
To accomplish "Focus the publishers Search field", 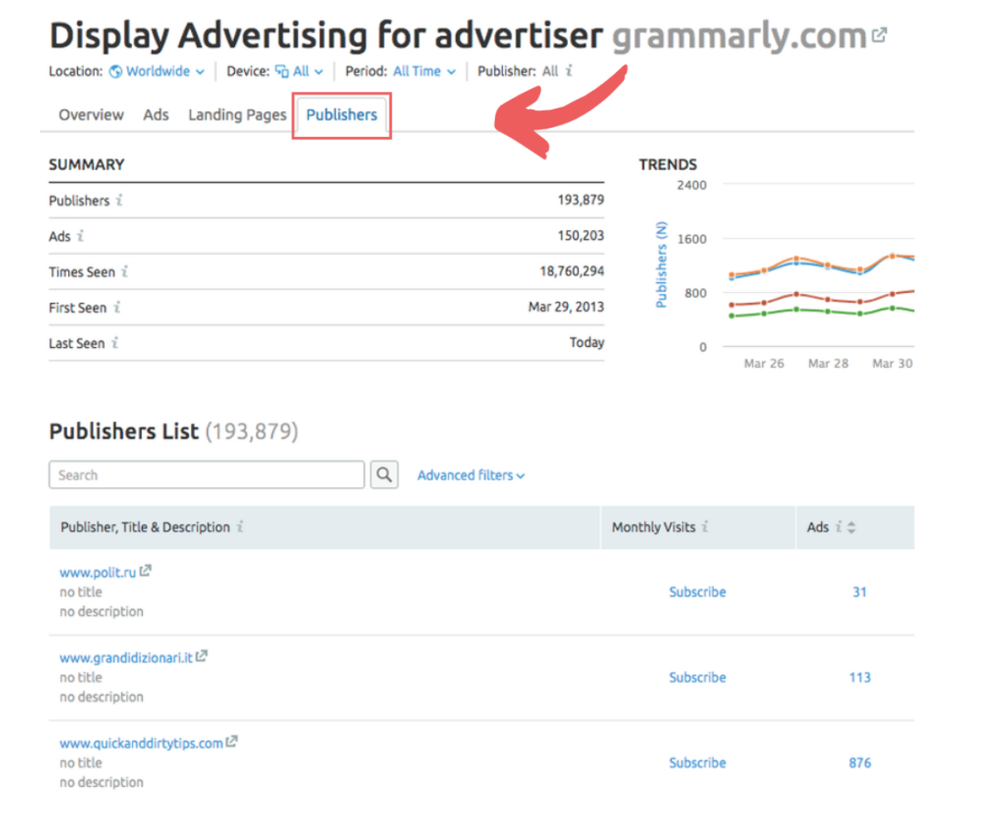I will point(206,475).
